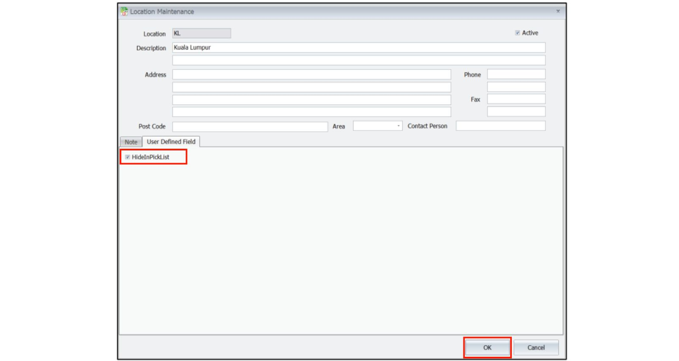The width and height of the screenshot is (679, 361).
Task: Click the first Fax input field
Action: point(516,99)
